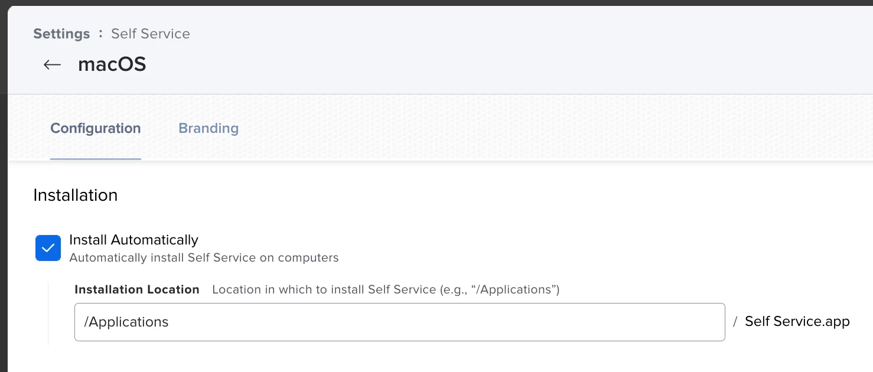Click the Installation section heading
Screen dimensions: 873x372
[76, 195]
